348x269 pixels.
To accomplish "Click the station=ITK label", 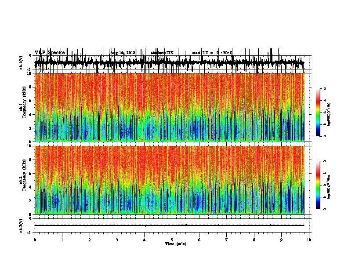I will [162, 53].
